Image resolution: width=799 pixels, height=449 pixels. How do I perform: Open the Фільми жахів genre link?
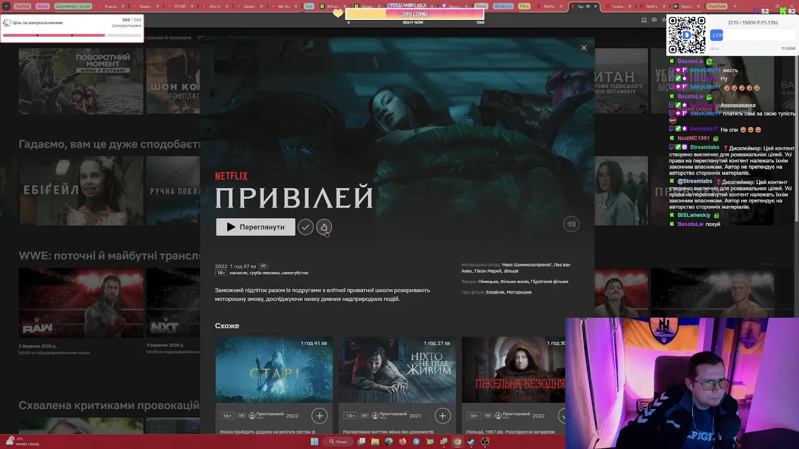coord(515,281)
